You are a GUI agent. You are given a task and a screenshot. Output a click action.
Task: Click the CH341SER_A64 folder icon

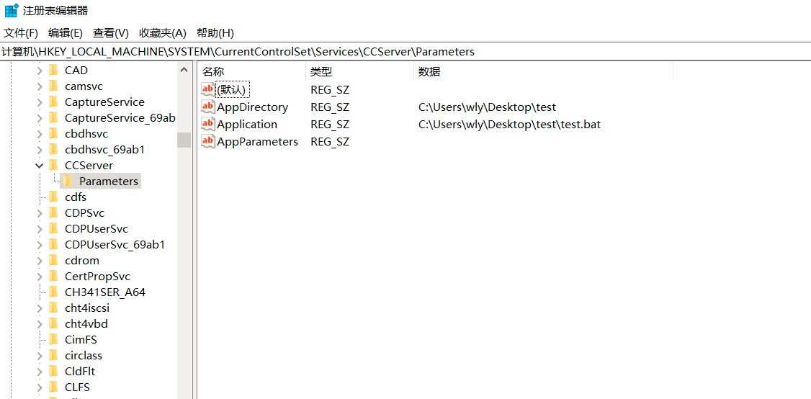tap(54, 292)
